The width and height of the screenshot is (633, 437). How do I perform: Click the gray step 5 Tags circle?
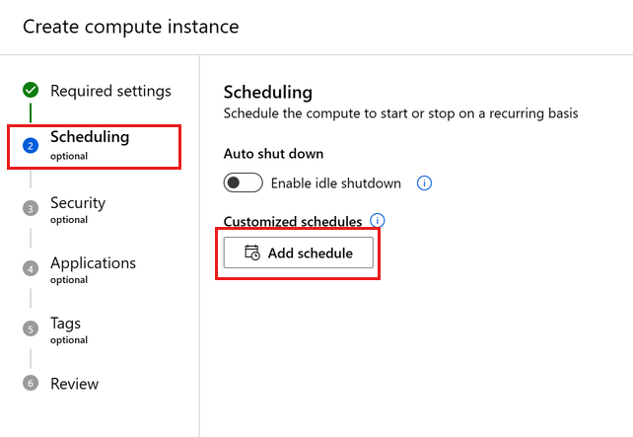coord(31,328)
